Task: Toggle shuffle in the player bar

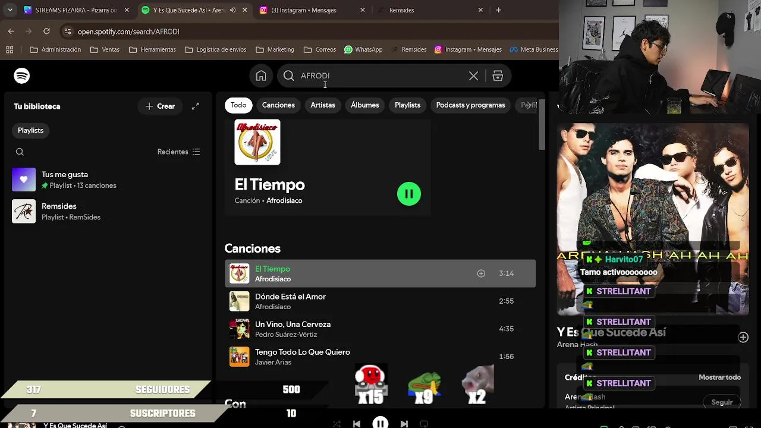Action: click(x=337, y=424)
